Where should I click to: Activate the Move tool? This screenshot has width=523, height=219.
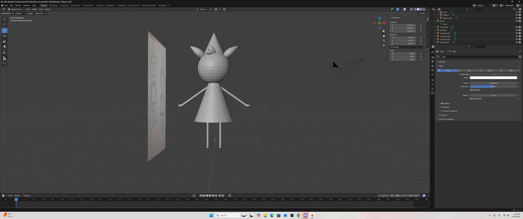pyautogui.click(x=5, y=31)
